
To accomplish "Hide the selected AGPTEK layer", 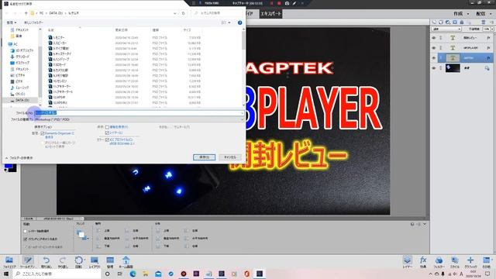I will pyautogui.click(x=434, y=58).
